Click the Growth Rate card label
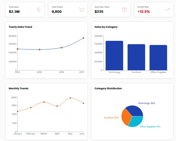 [143, 7]
